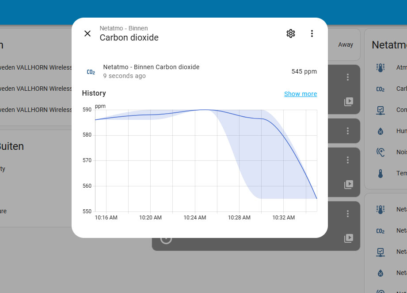Open the first camera card's three-dot menu

347,77
